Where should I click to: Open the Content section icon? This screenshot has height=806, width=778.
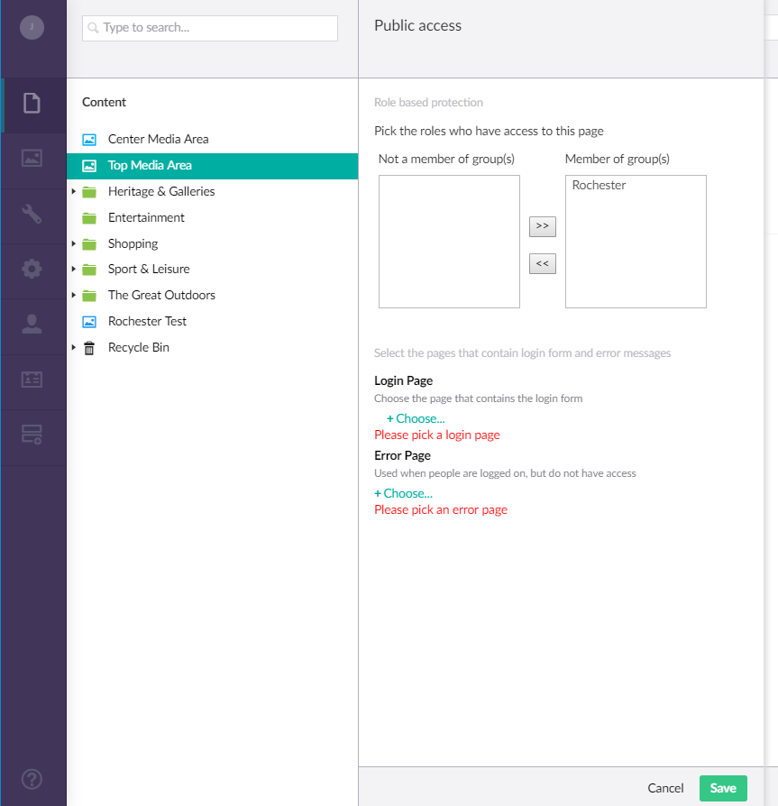coord(33,105)
